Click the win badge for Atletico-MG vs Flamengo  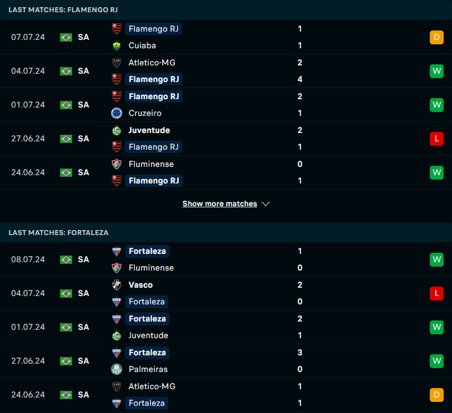[436, 71]
